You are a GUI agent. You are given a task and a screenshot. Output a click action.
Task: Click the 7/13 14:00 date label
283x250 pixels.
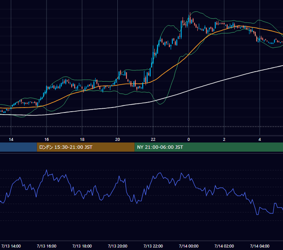(11, 246)
